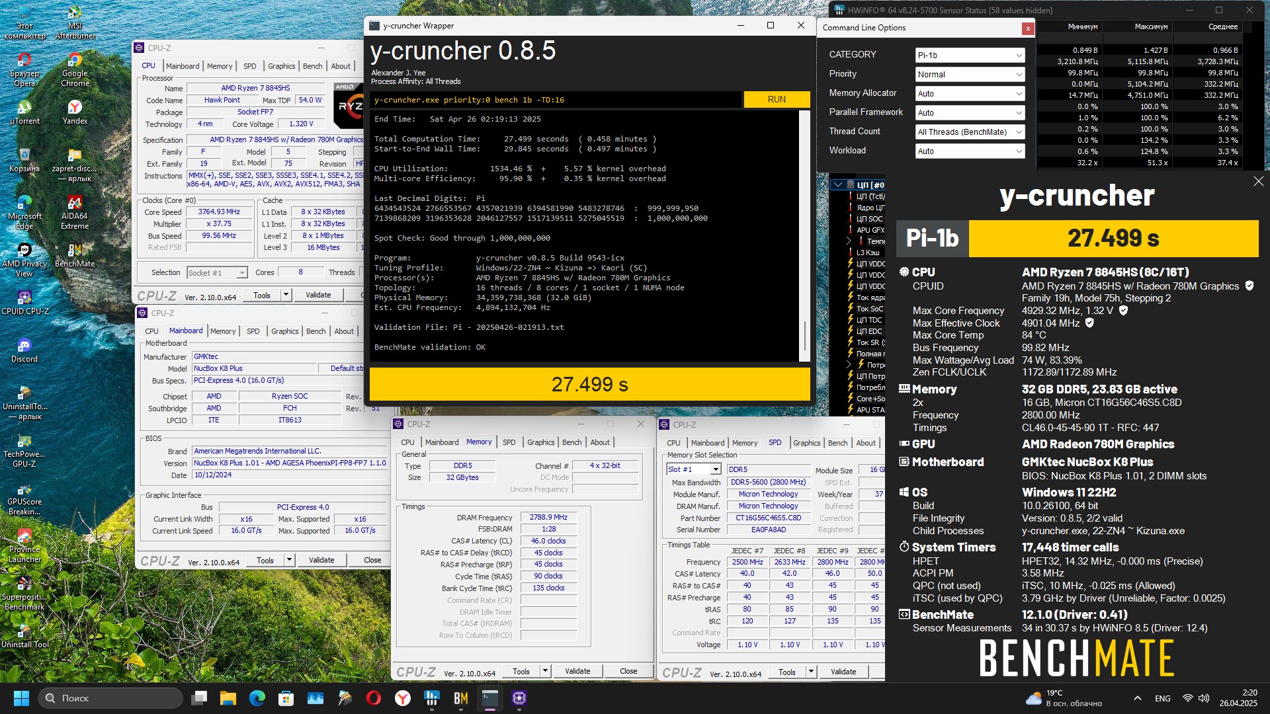
Task: Click the weather widget on taskbar
Action: click(x=1064, y=698)
